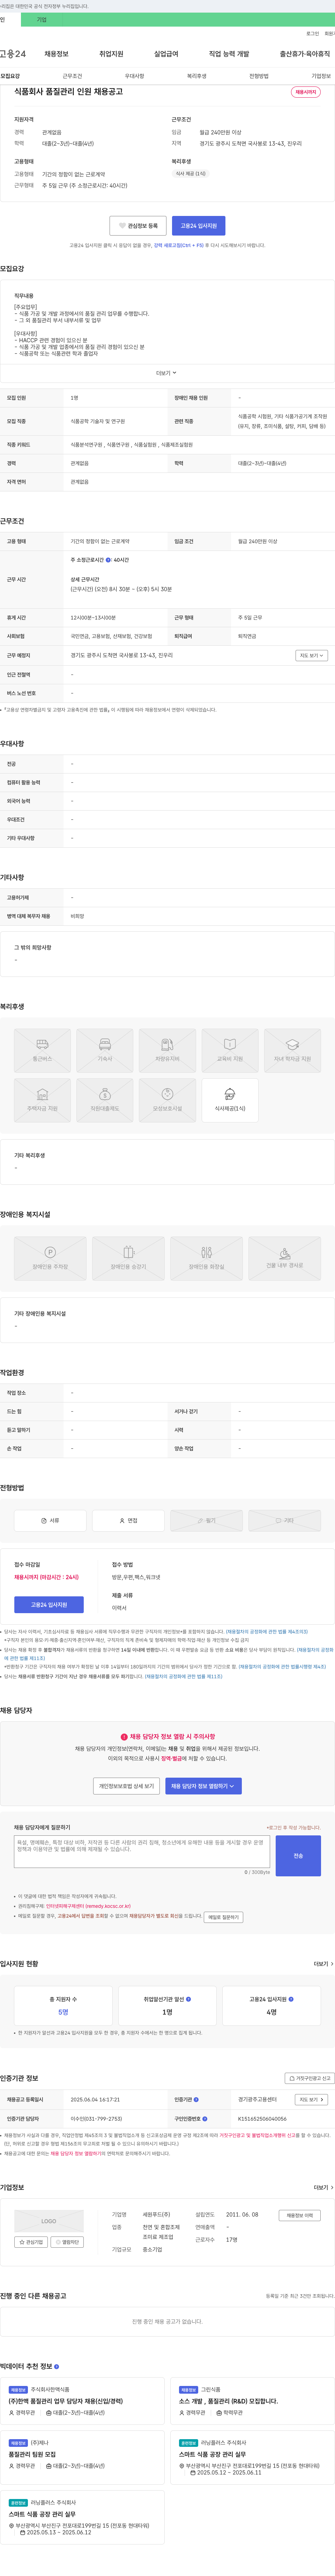This screenshot has width=335, height=2576.
Task: Open the 출산휴가·육아휴직 menu
Action: click(x=305, y=54)
